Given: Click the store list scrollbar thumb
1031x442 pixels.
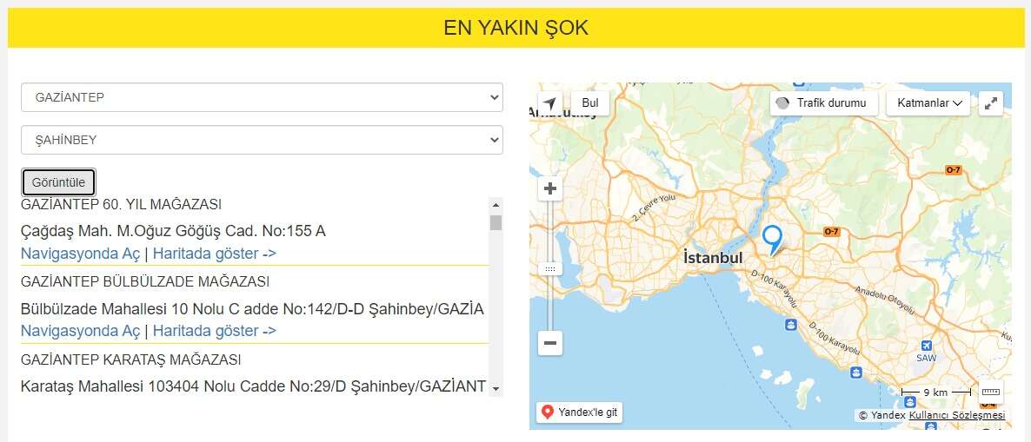Looking at the screenshot, I should (x=496, y=222).
